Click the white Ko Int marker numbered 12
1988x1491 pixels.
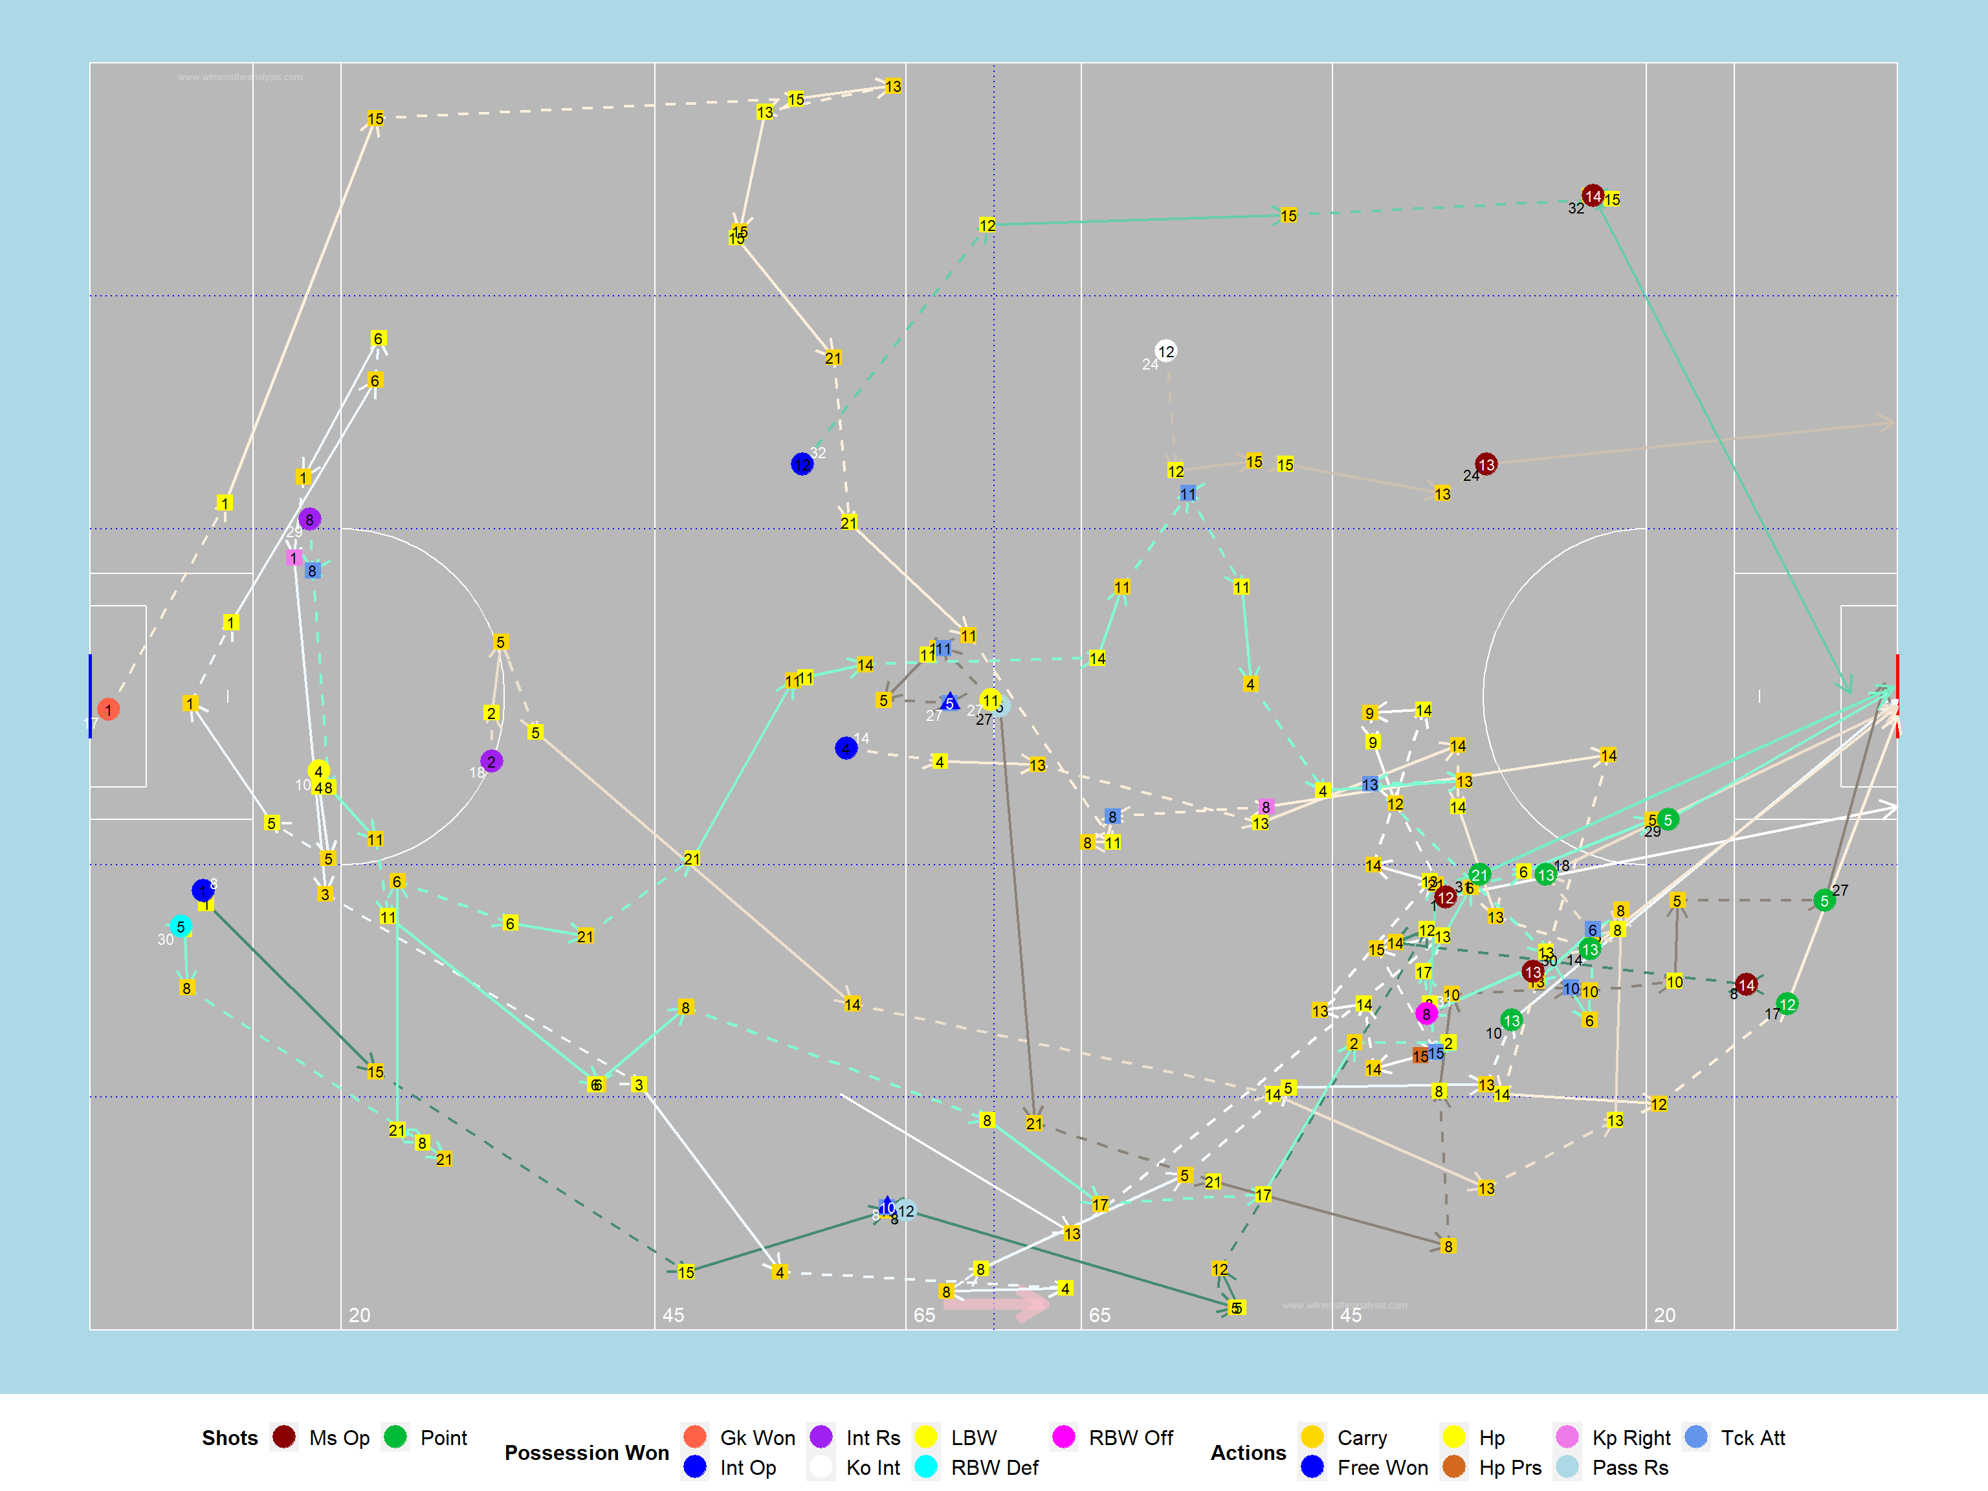1165,351
